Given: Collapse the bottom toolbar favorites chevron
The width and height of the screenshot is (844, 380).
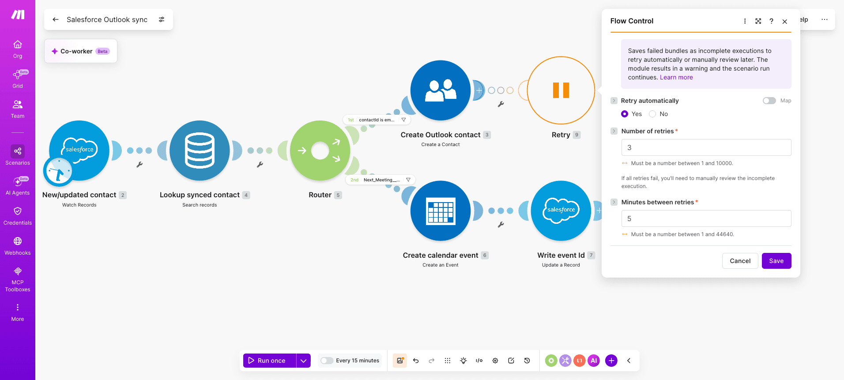Looking at the screenshot, I should pyautogui.click(x=629, y=361).
